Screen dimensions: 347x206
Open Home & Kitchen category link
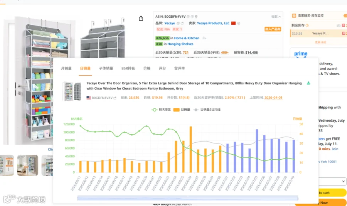click(x=187, y=38)
